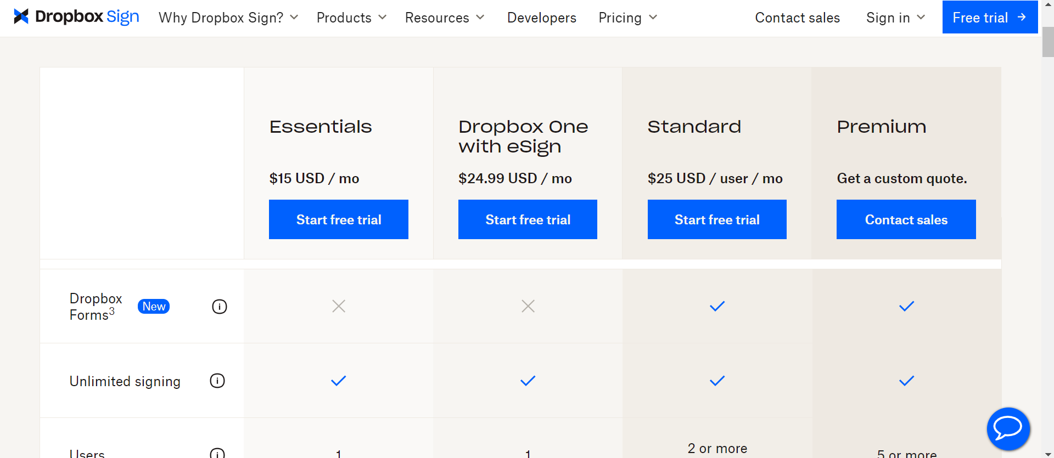Image resolution: width=1054 pixels, height=458 pixels.
Task: Click info icon beside Users row
Action: pyautogui.click(x=217, y=454)
